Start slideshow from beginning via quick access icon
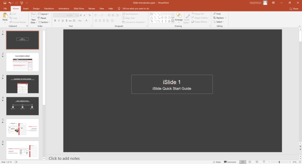 [21, 3]
